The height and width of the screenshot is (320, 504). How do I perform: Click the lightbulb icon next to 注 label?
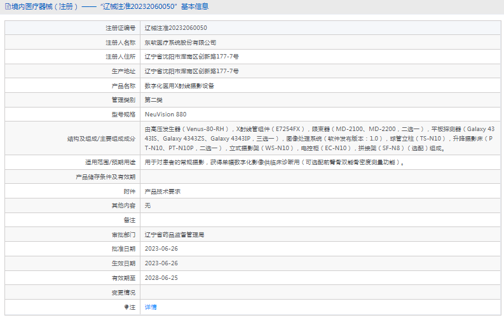pyautogui.click(x=126, y=307)
